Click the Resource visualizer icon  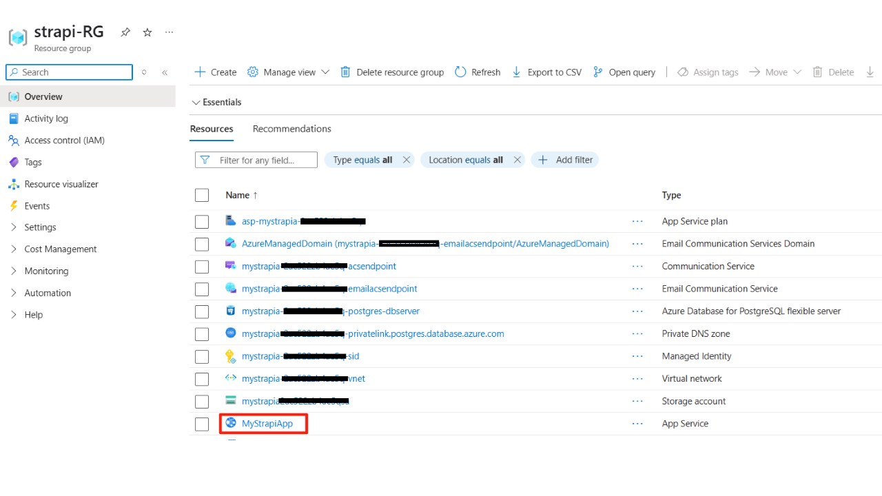point(13,184)
